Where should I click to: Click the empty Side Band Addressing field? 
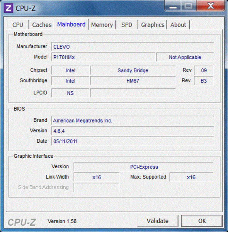pyautogui.click(x=97, y=188)
